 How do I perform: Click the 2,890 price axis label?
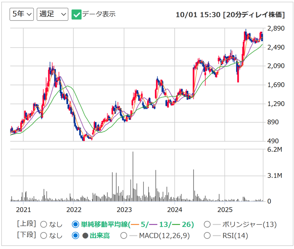click(276, 28)
